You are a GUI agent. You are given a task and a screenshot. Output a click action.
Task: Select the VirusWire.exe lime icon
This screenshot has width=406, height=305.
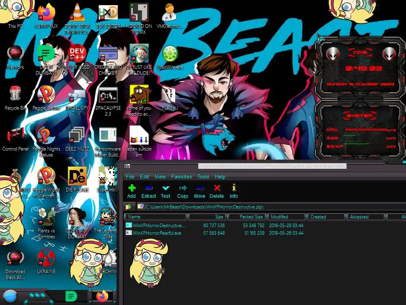click(x=170, y=57)
